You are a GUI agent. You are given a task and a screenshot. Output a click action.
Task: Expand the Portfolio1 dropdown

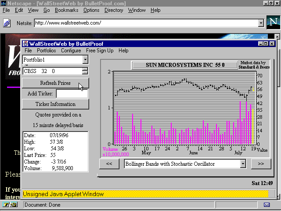coord(85,59)
